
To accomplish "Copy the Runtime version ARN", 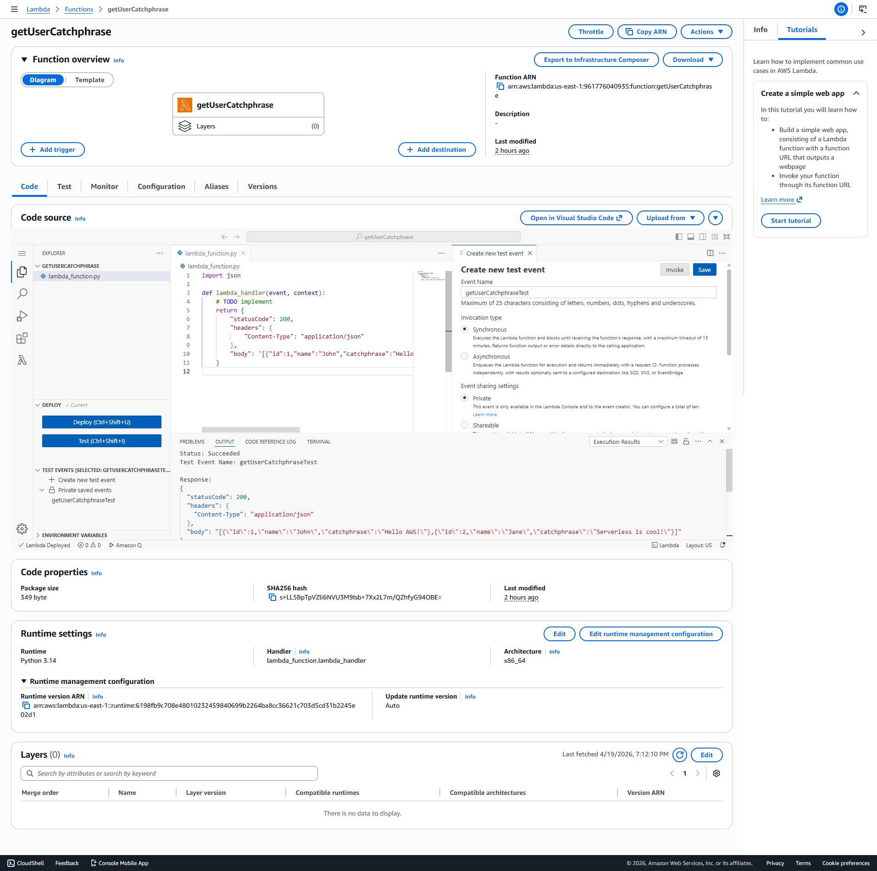I will 26,705.
